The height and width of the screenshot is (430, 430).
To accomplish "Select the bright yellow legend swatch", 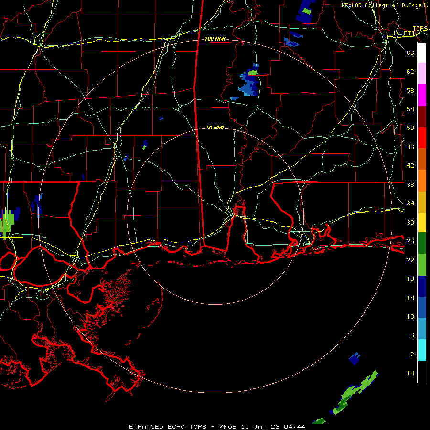I will [422, 223].
